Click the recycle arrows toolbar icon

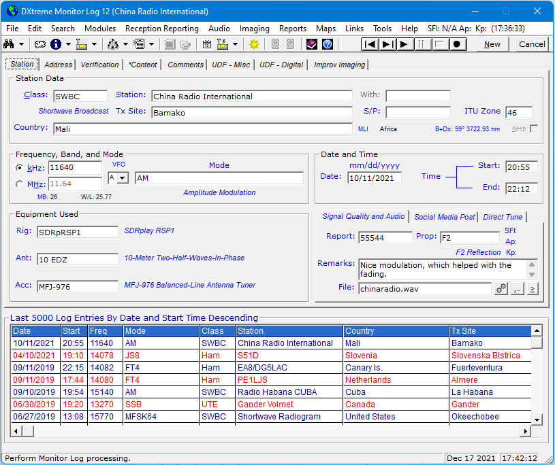pyautogui.click(x=113, y=44)
